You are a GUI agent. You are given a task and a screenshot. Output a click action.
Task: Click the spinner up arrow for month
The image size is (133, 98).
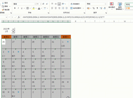pyautogui.click(x=13, y=29)
